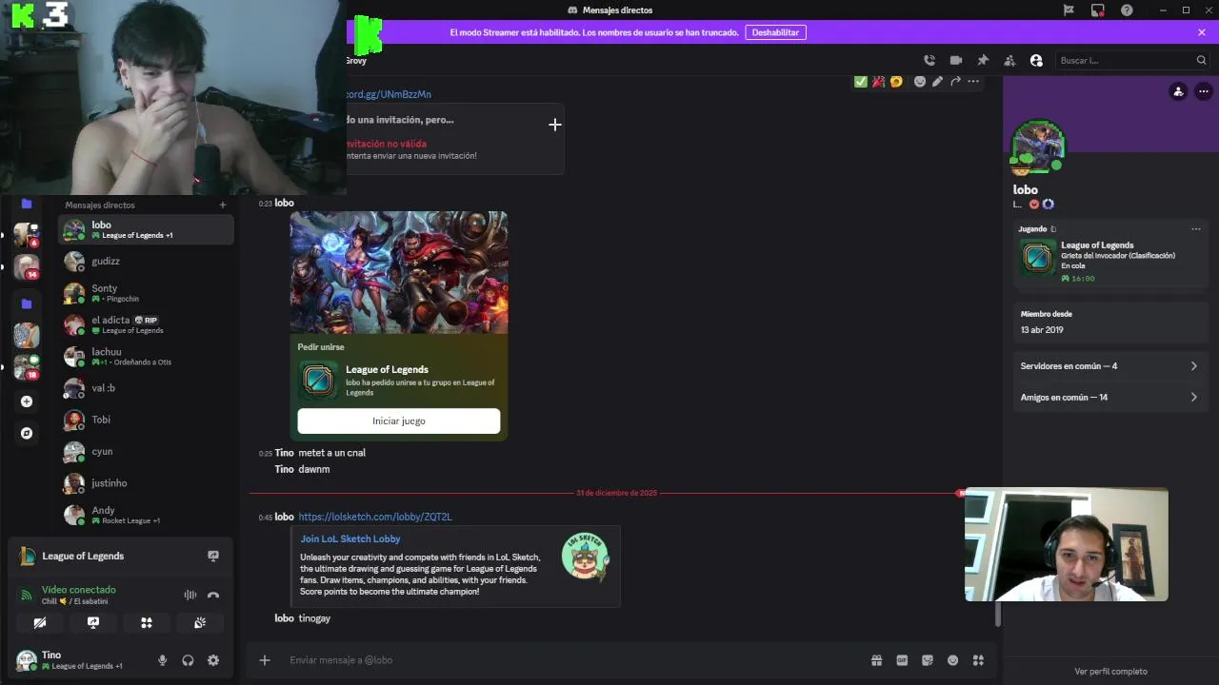This screenshot has width=1219, height=685.
Task: Open DM with lachuu
Action: pyautogui.click(x=146, y=356)
